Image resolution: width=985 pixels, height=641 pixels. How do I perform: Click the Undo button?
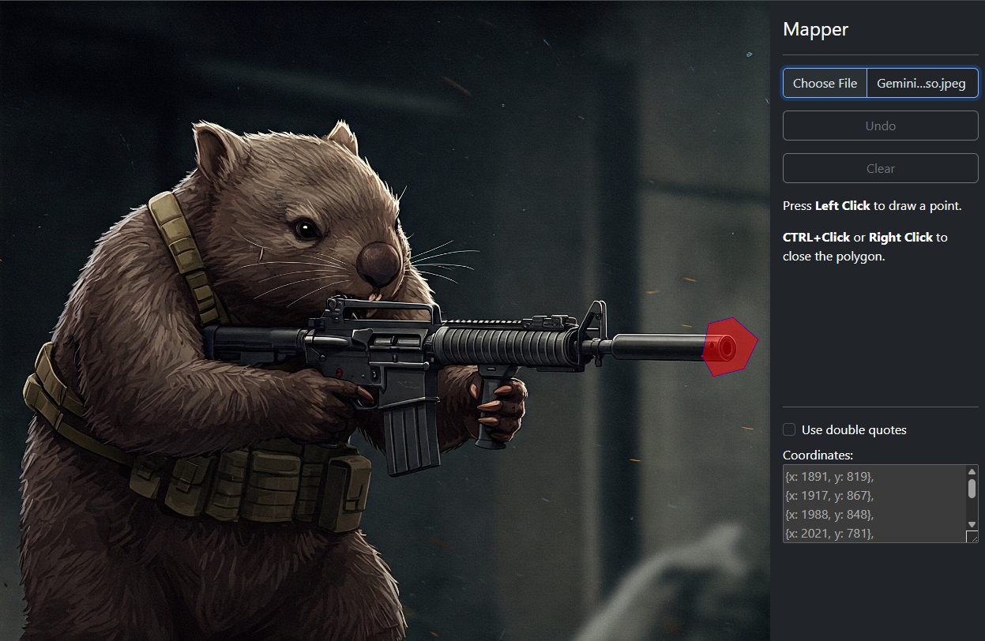[x=880, y=126]
